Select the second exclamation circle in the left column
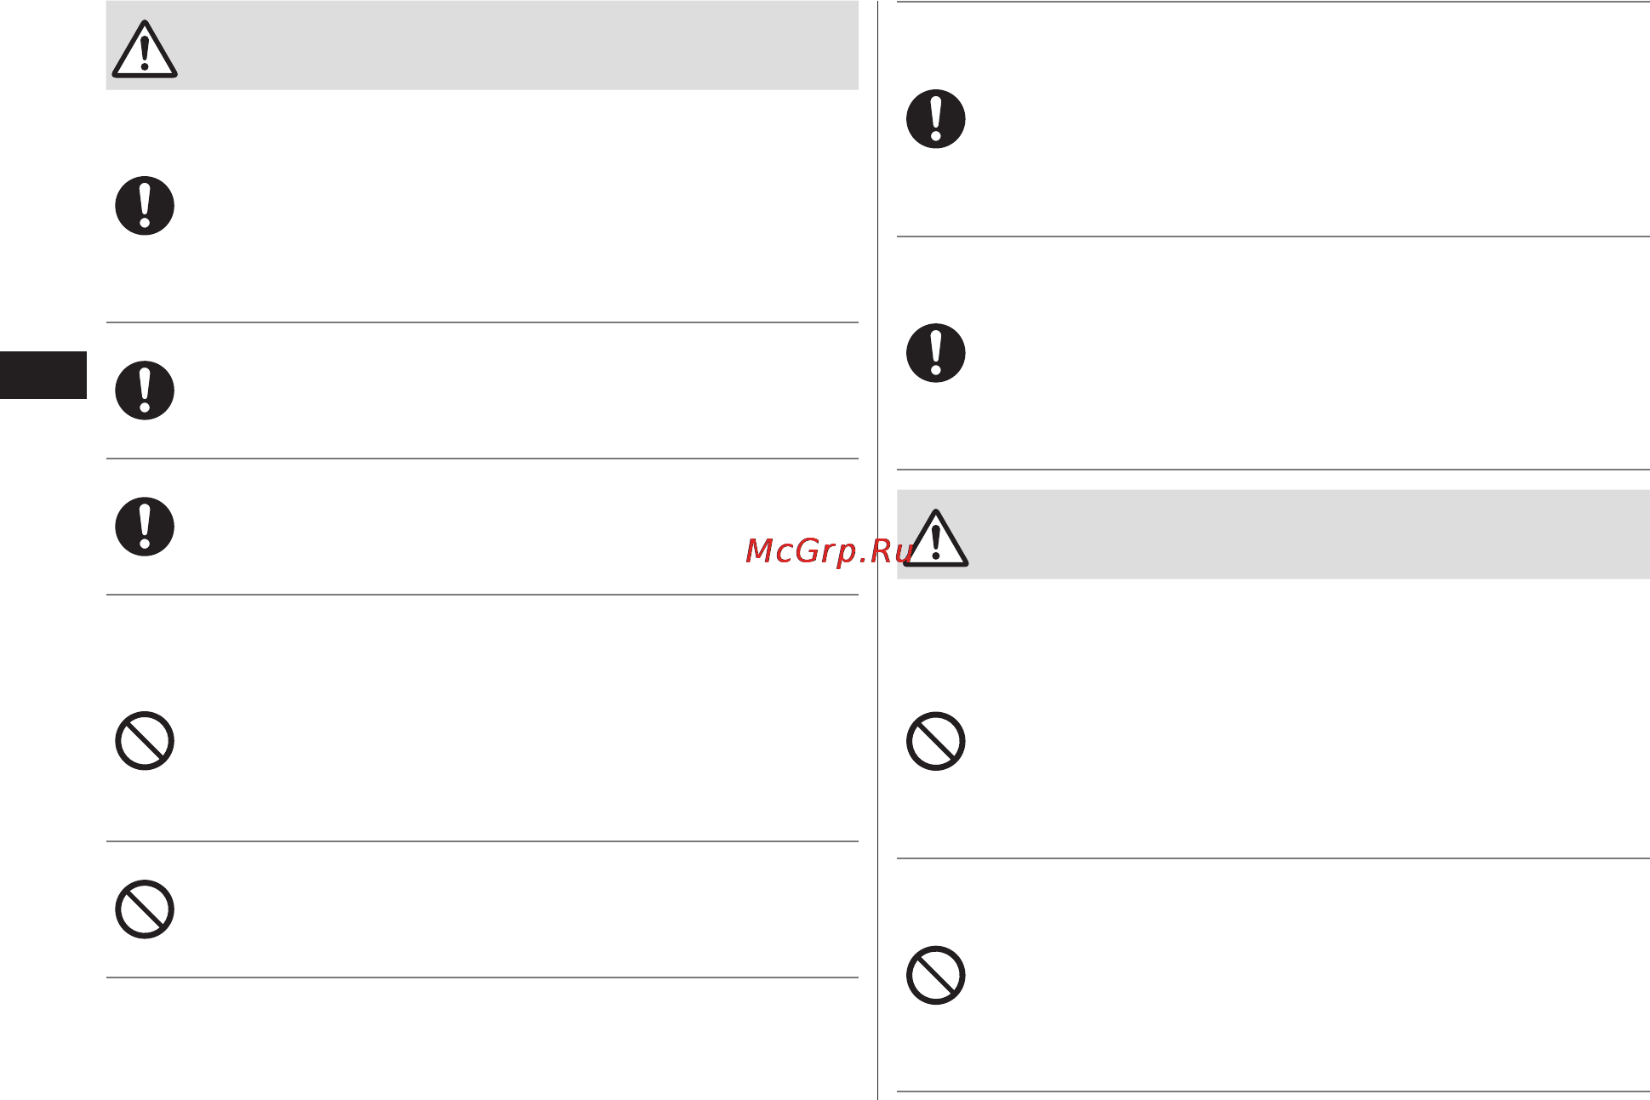 click(x=145, y=390)
